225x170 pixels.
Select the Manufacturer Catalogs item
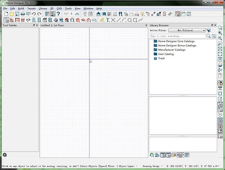(171, 50)
